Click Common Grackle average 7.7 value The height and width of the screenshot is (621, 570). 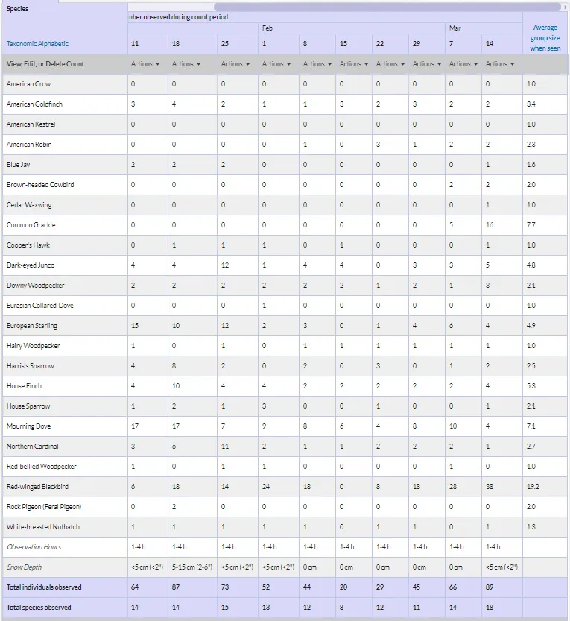point(531,225)
